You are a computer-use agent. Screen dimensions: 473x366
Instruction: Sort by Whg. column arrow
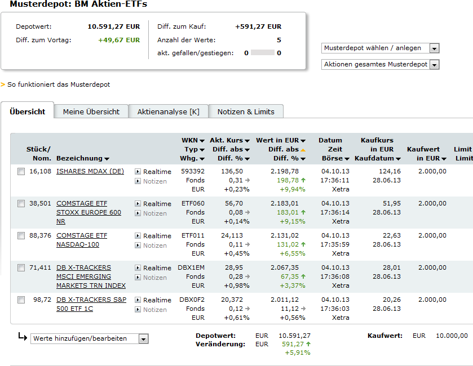pos(202,159)
